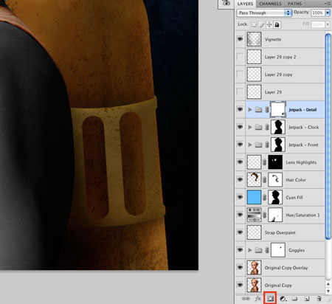The width and height of the screenshot is (332, 304).
Task: Open the layer styles fx icon
Action: click(257, 299)
